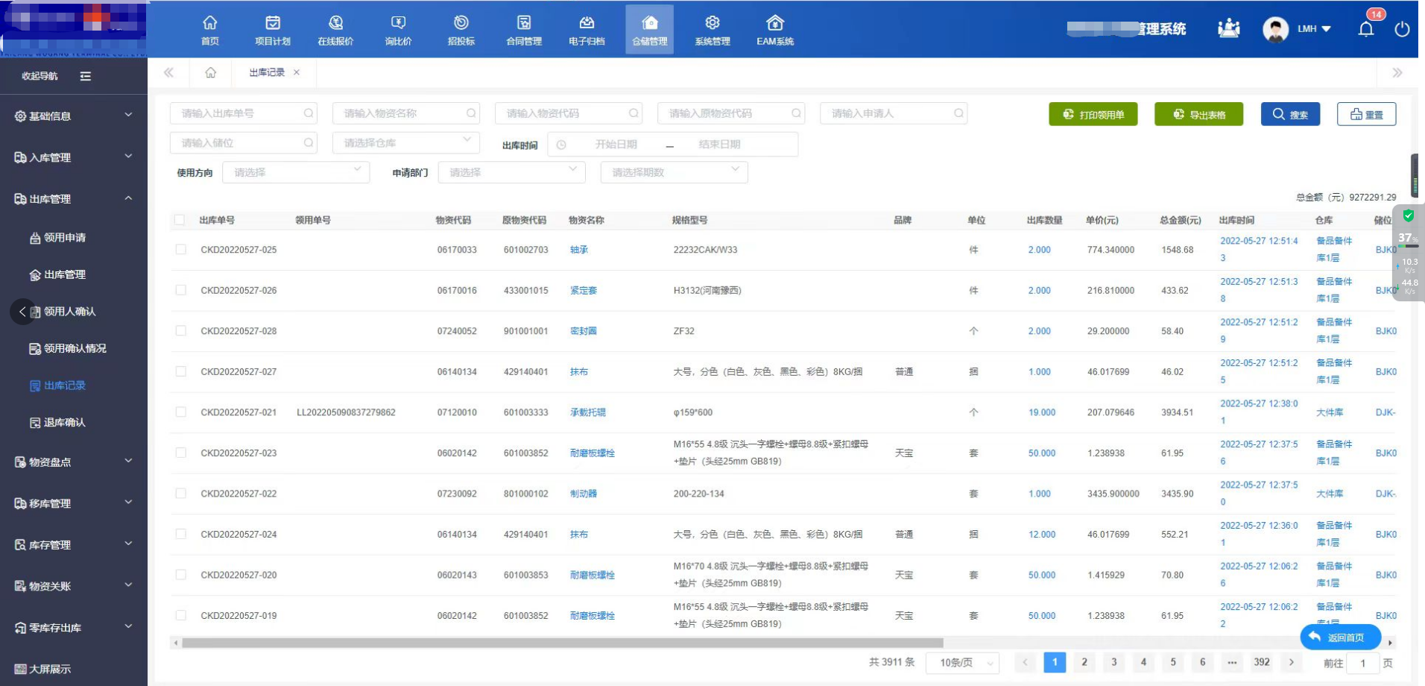Open the LMH user menu dropdown
Image resolution: width=1425 pixels, height=686 pixels.
(1315, 29)
